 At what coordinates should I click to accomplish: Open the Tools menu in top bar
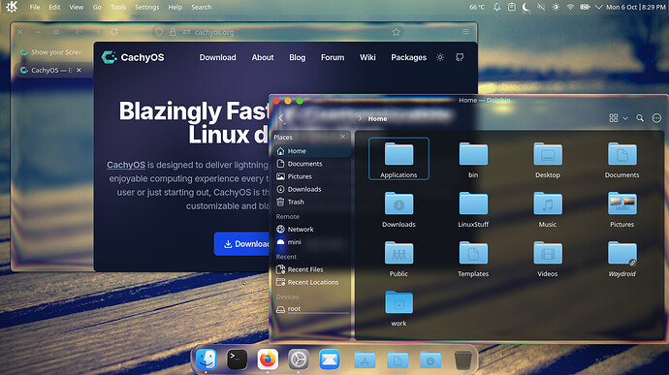click(x=118, y=7)
